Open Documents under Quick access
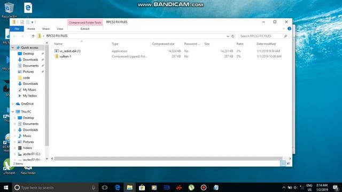The width and height of the screenshot is (342, 192). pos(30,66)
